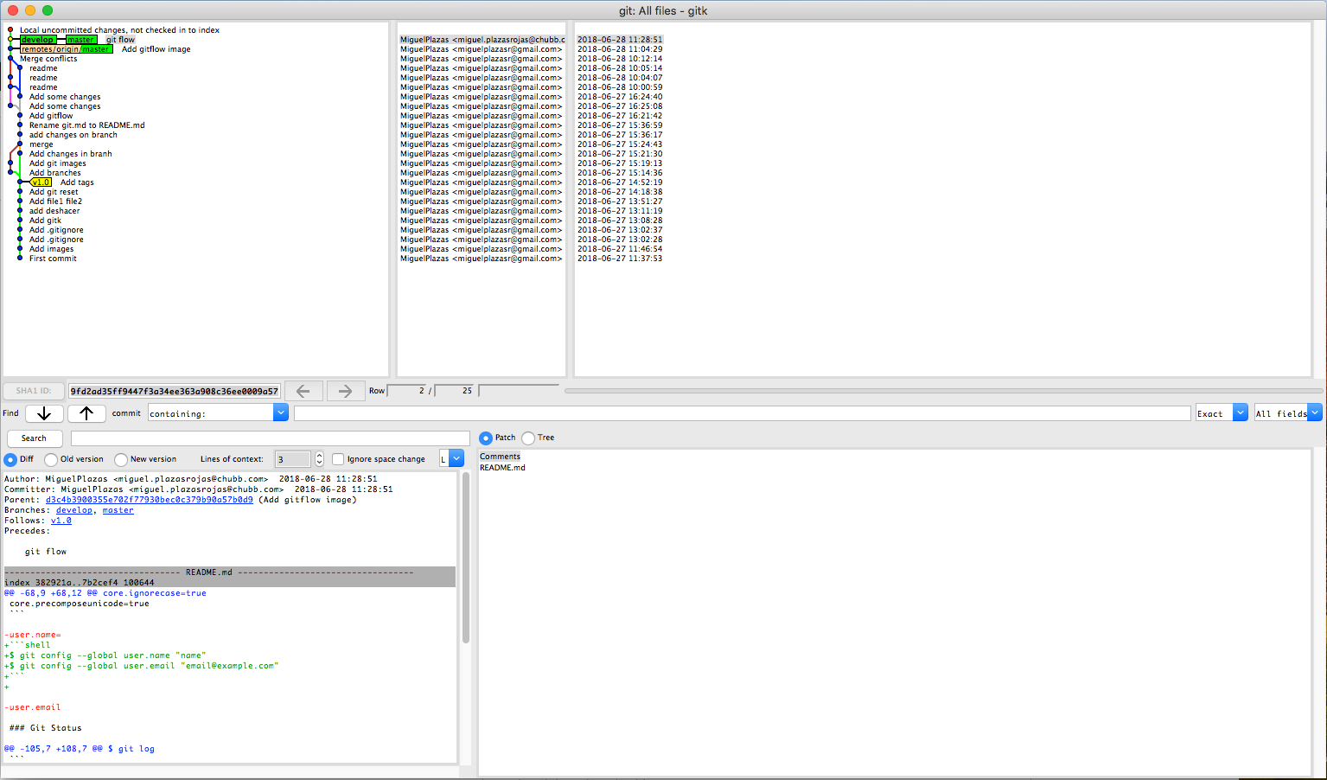1327x780 pixels.
Task: Click the progress bar beside row counter
Action: (x=519, y=391)
